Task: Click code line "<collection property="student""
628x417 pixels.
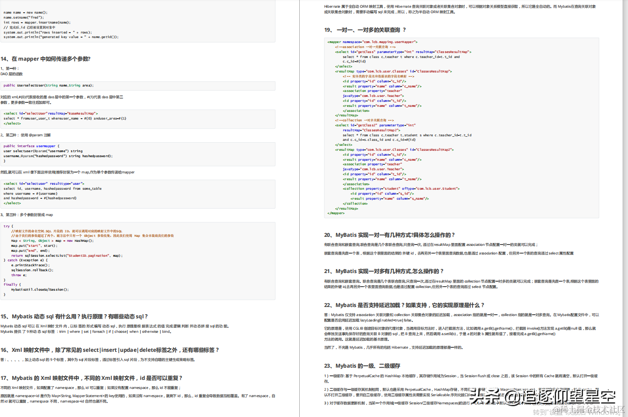Action: [401, 189]
